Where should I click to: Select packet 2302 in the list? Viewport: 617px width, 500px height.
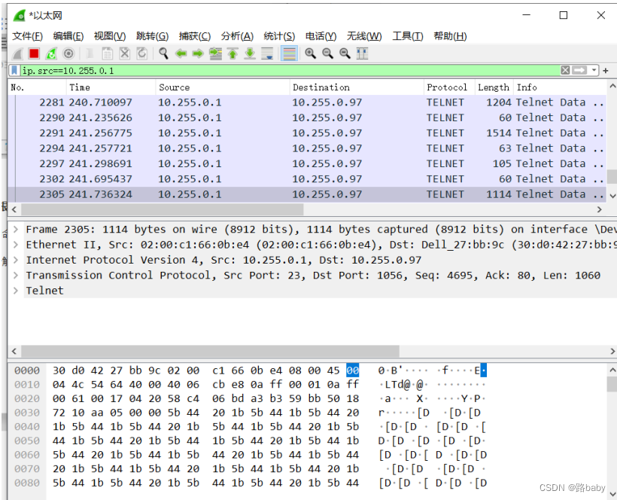click(307, 179)
